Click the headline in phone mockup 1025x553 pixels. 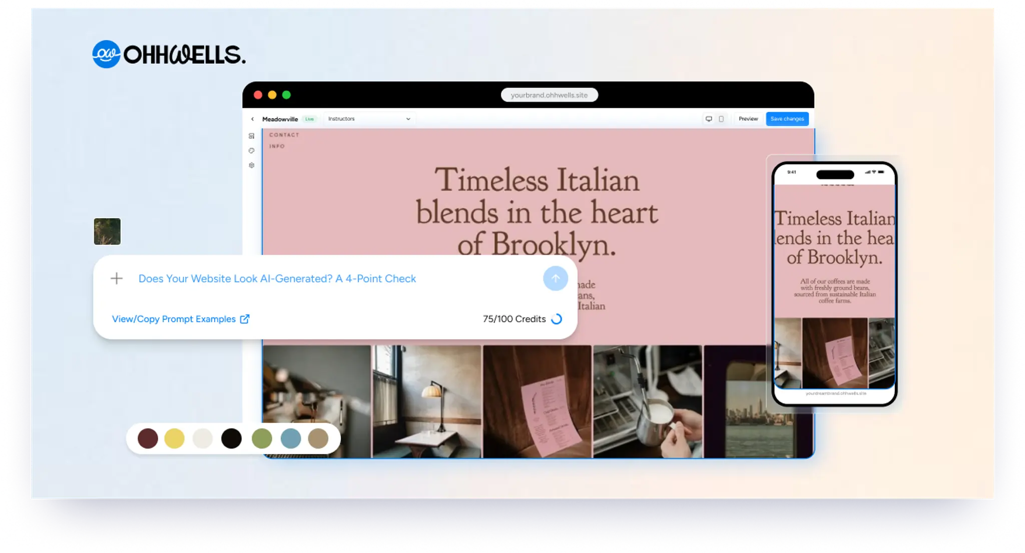[834, 238]
